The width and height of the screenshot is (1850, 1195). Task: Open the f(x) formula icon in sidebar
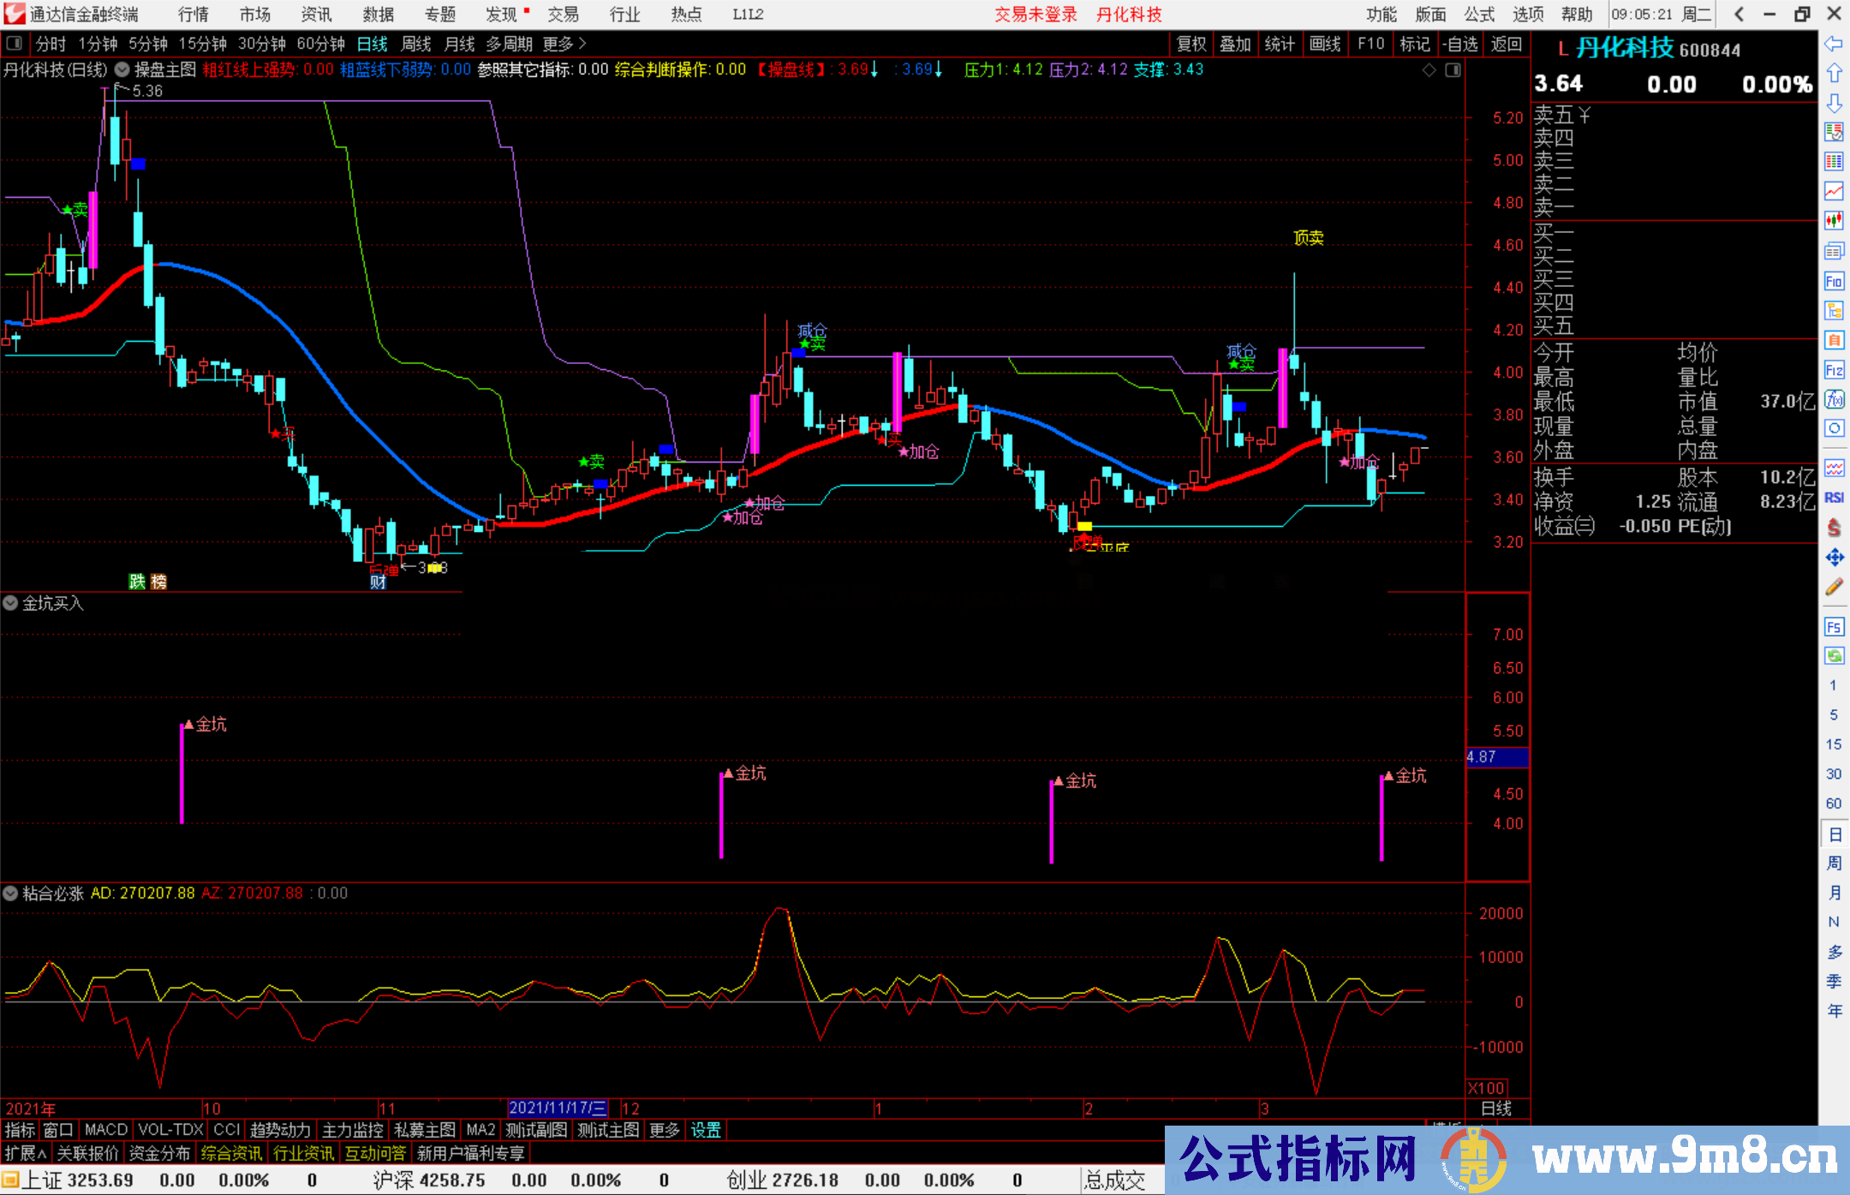[1834, 399]
